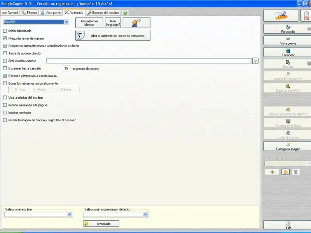Enable Tecla de acceso directo
Screen dimensions: 311x233
click(5, 53)
